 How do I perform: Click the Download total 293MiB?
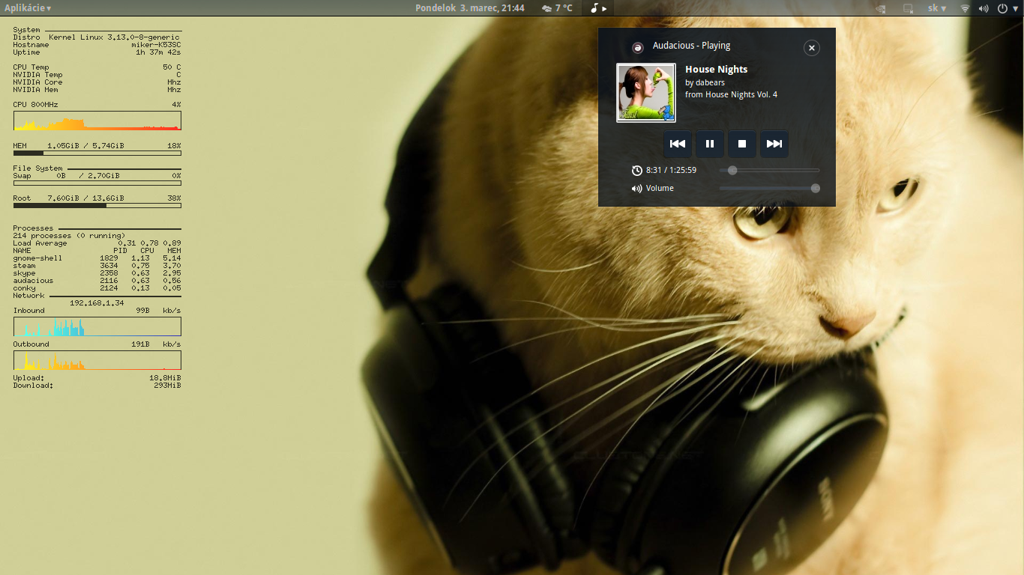[x=167, y=386]
